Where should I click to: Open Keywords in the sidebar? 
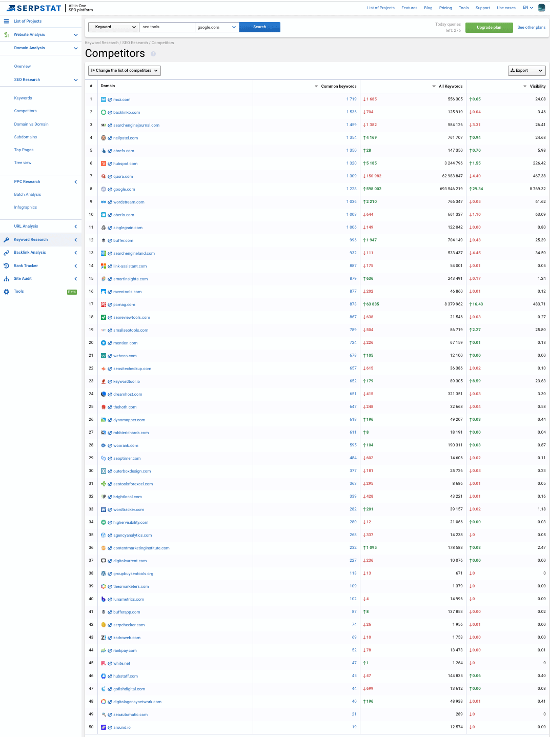[x=23, y=98]
